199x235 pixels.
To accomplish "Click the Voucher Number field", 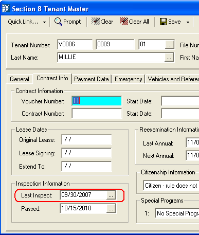I will tap(97, 101).
